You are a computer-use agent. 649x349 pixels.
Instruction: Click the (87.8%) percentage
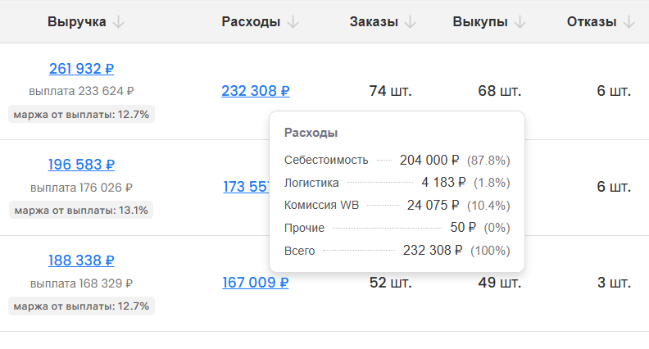coord(488,161)
